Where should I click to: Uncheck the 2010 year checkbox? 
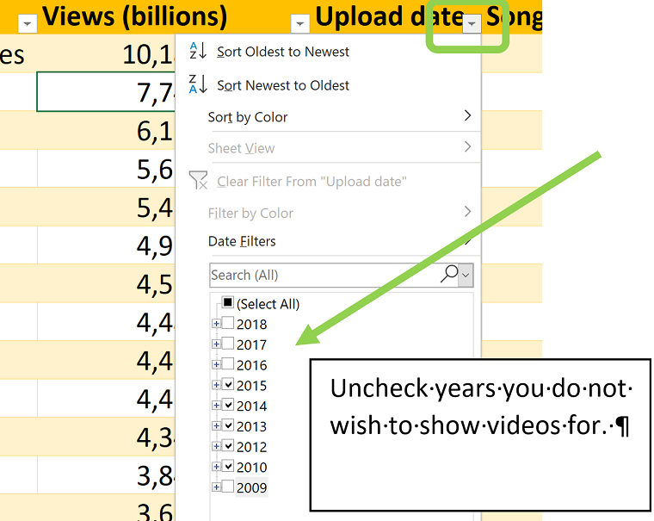coord(228,466)
